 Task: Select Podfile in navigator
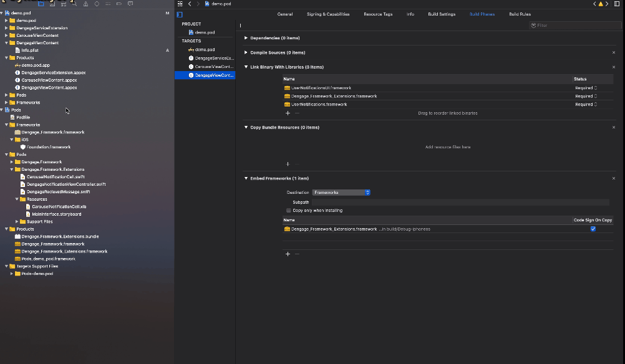pyautogui.click(x=23, y=117)
